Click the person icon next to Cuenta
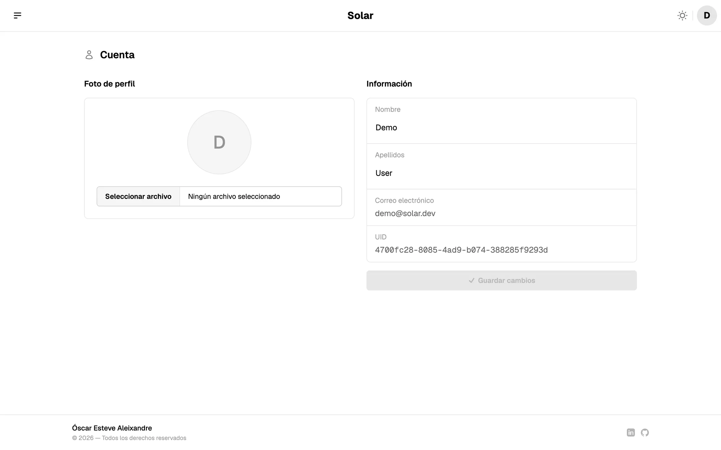 click(x=89, y=55)
